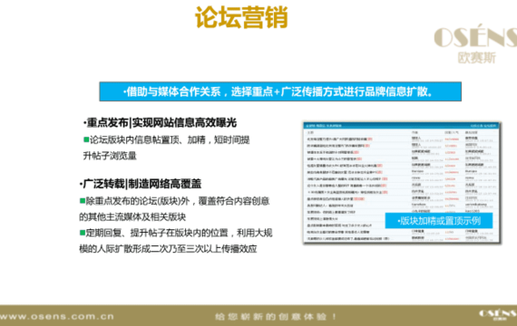Click the bullet text 论坛版块内信息帖置顶、加精
Viewport: 517px width, 326px height.
click(148, 140)
